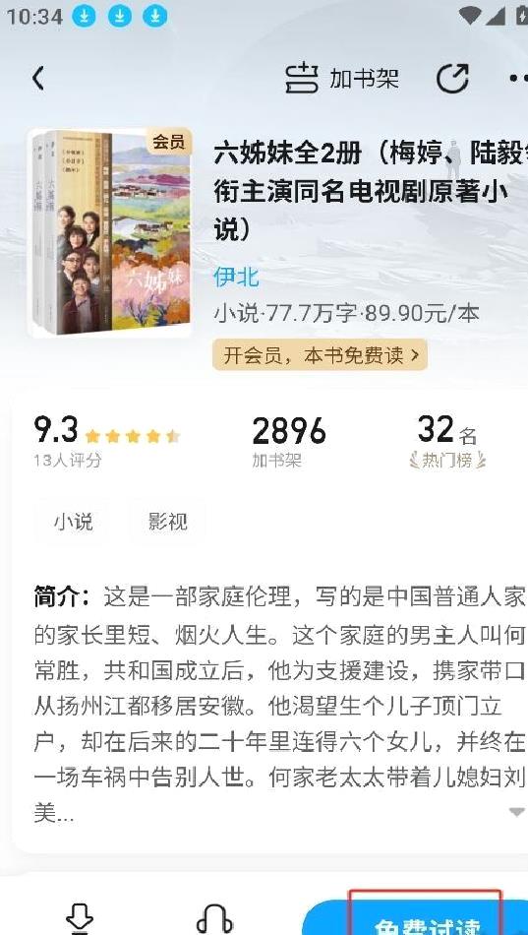Image resolution: width=528 pixels, height=935 pixels.
Task: Tap the download icon at the bottom
Action: point(80,918)
